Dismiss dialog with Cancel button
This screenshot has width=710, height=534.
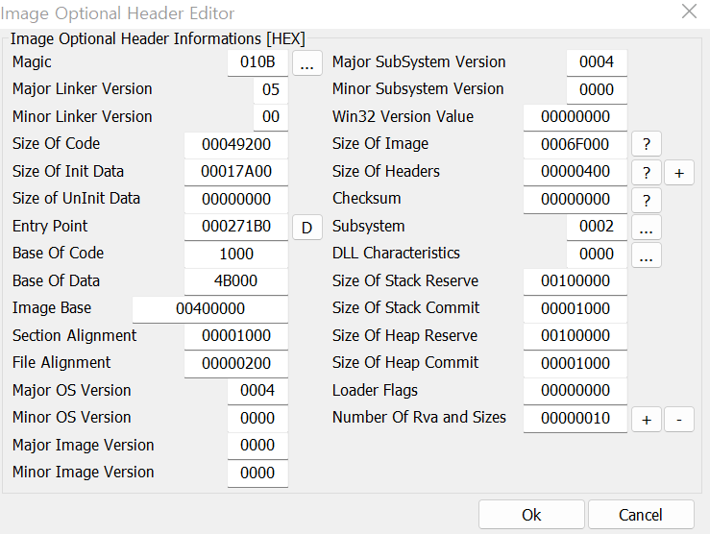pos(641,515)
